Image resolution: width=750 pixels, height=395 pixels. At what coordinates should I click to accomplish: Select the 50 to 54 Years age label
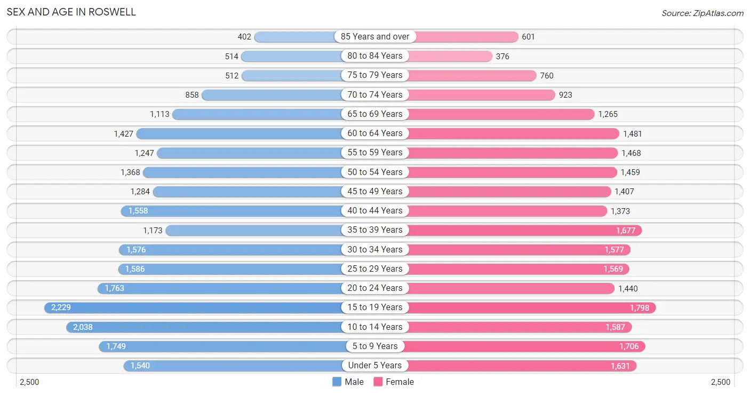point(375,172)
